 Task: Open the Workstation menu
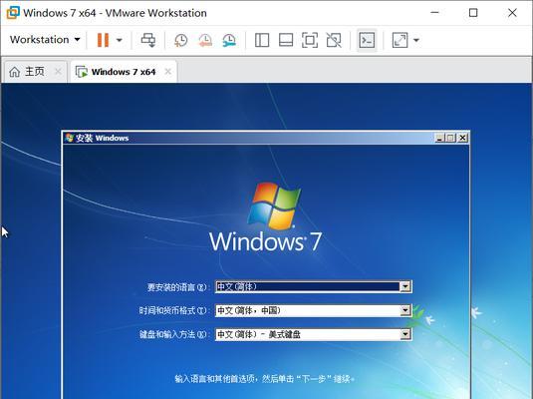pos(45,40)
